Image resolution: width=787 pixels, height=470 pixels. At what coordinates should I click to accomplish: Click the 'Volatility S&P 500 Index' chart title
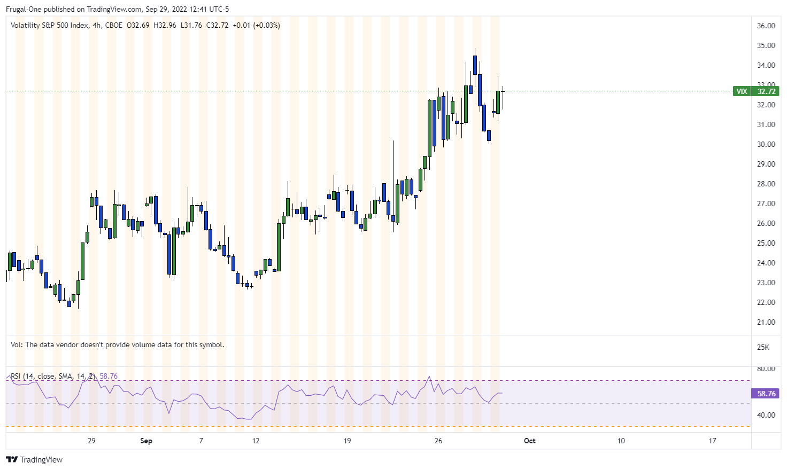click(x=50, y=25)
